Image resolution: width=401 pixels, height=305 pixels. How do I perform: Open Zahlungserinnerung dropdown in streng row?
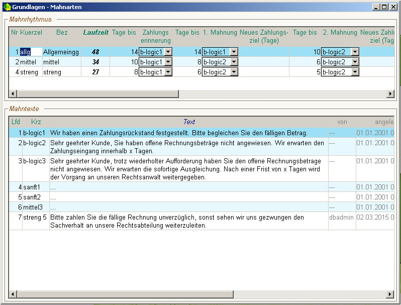[168, 72]
